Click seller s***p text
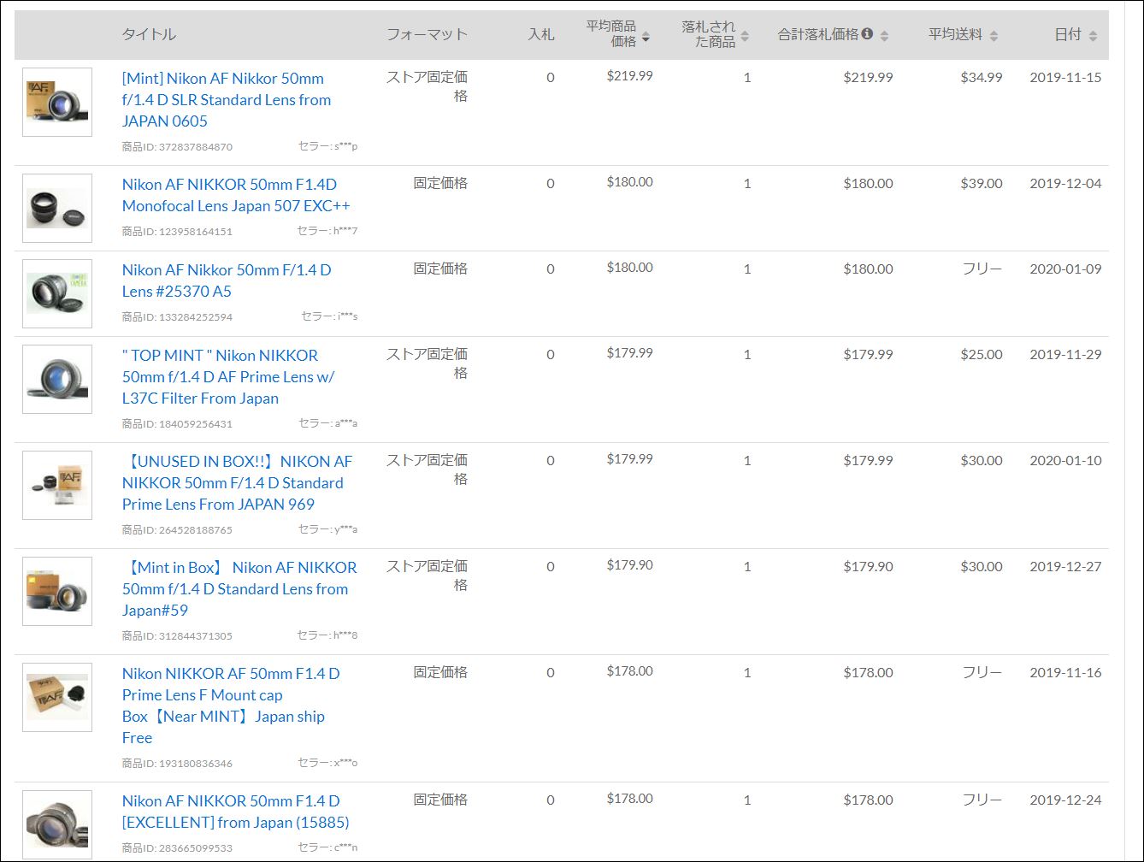Image resolution: width=1144 pixels, height=862 pixels. (327, 146)
